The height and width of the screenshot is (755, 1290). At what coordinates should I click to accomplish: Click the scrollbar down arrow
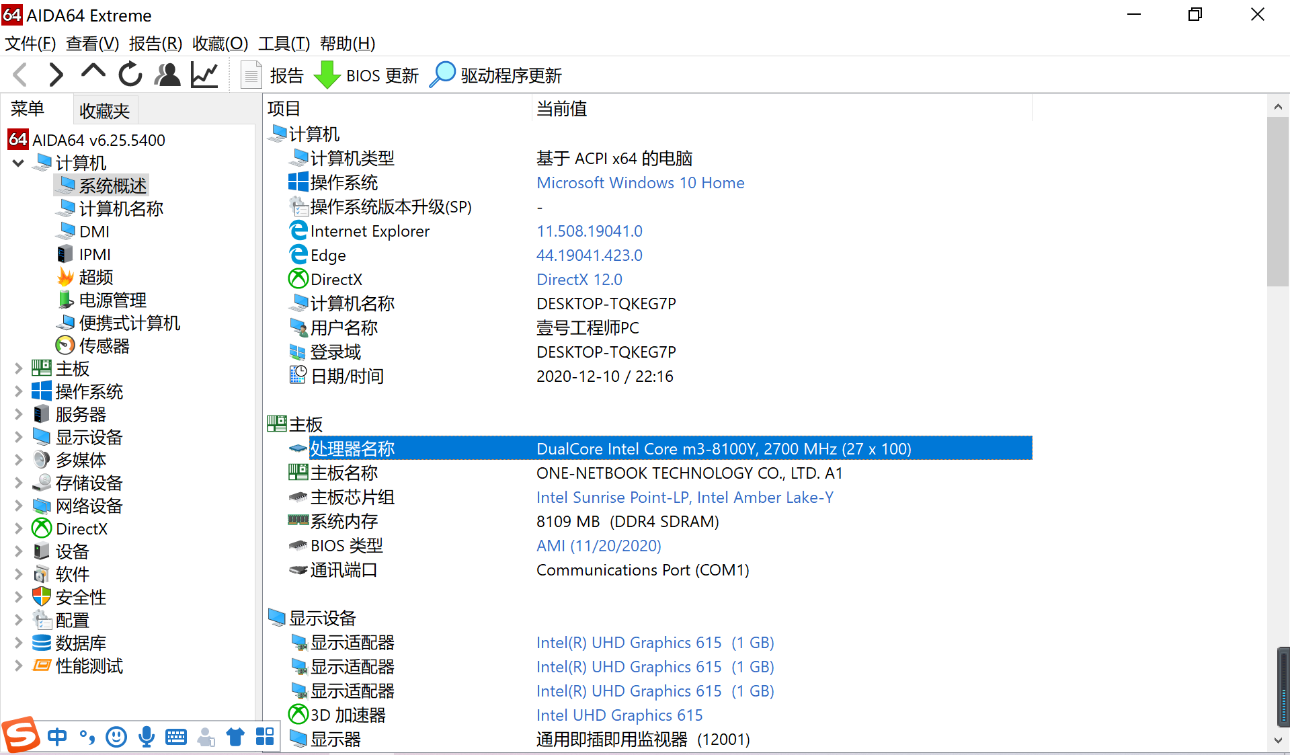coord(1278,740)
